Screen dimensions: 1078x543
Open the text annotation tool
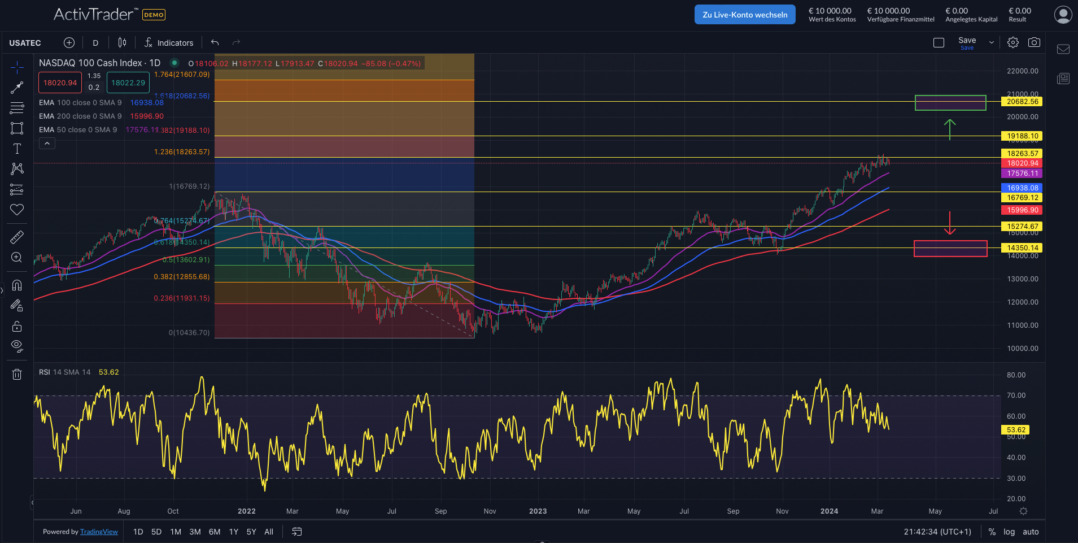(17, 149)
